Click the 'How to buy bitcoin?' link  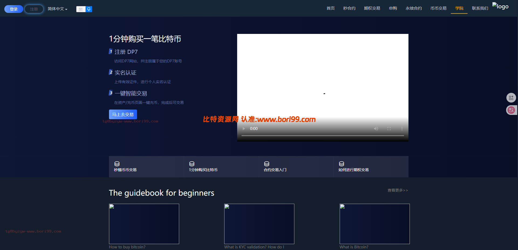click(127, 247)
